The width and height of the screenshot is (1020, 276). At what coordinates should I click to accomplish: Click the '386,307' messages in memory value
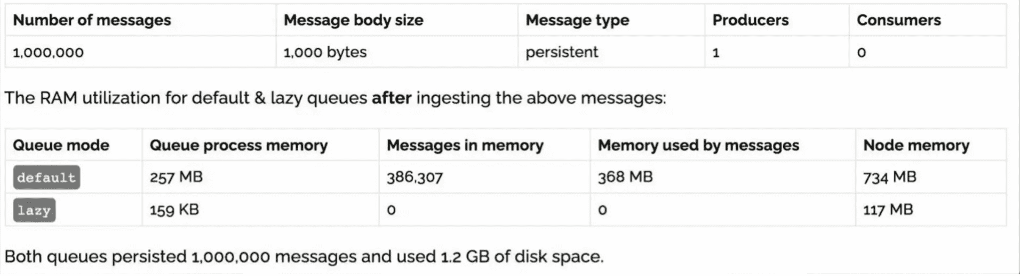[x=415, y=177]
